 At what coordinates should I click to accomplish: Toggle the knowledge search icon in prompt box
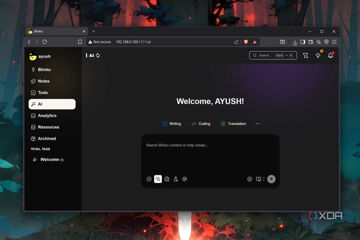coord(158,179)
